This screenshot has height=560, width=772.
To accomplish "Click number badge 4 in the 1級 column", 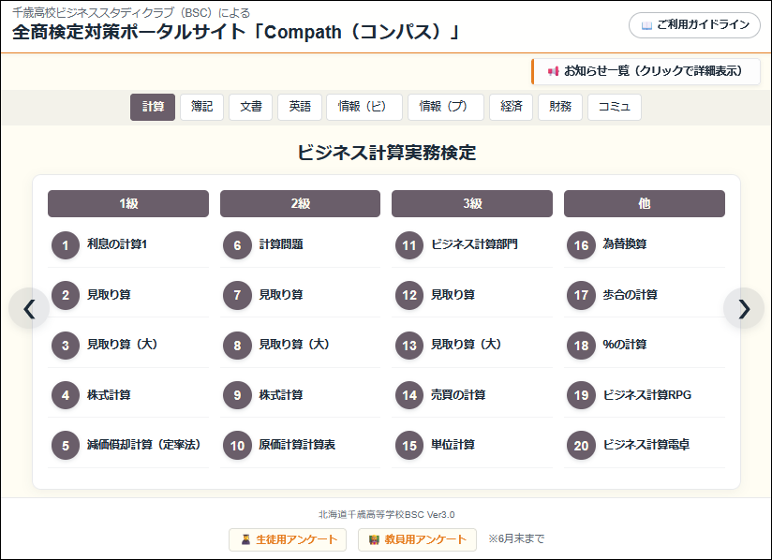I will [x=66, y=395].
